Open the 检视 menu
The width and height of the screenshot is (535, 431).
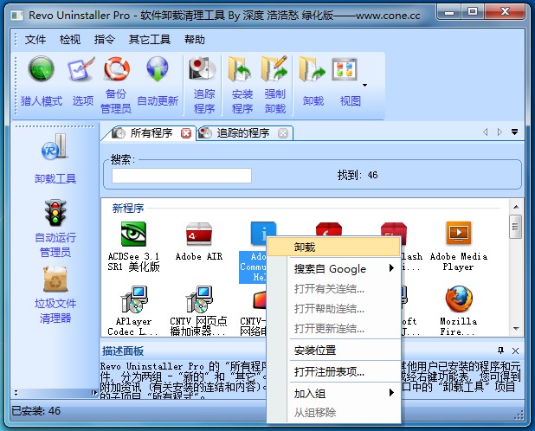pos(70,40)
